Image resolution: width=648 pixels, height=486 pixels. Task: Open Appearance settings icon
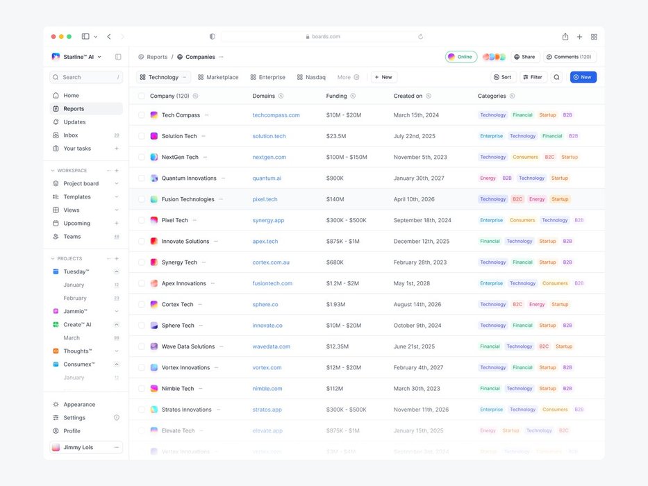pos(56,405)
